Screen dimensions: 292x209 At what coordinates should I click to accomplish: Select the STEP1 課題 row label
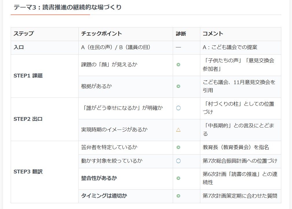[x=28, y=76]
